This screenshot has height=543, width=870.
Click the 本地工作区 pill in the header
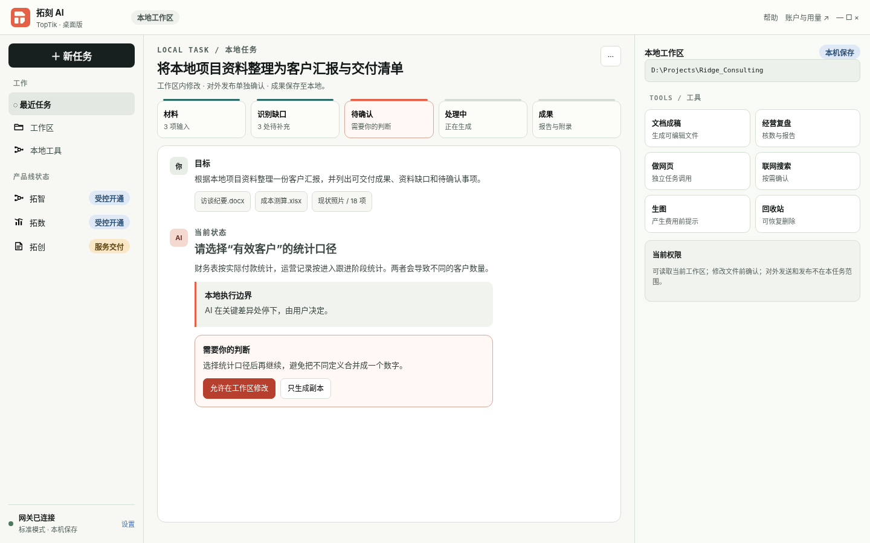coord(155,17)
